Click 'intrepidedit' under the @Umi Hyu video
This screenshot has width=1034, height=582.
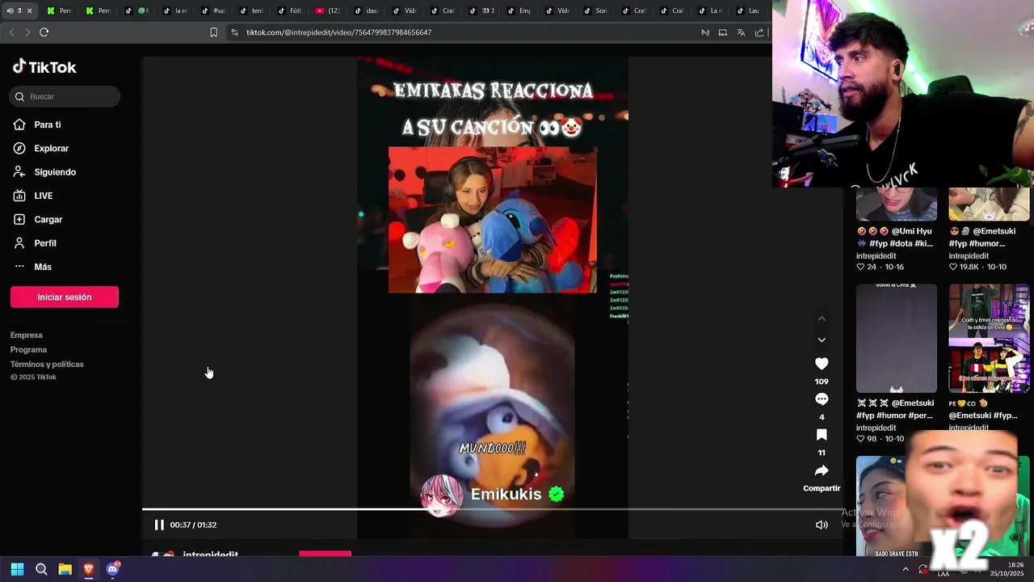coord(876,256)
